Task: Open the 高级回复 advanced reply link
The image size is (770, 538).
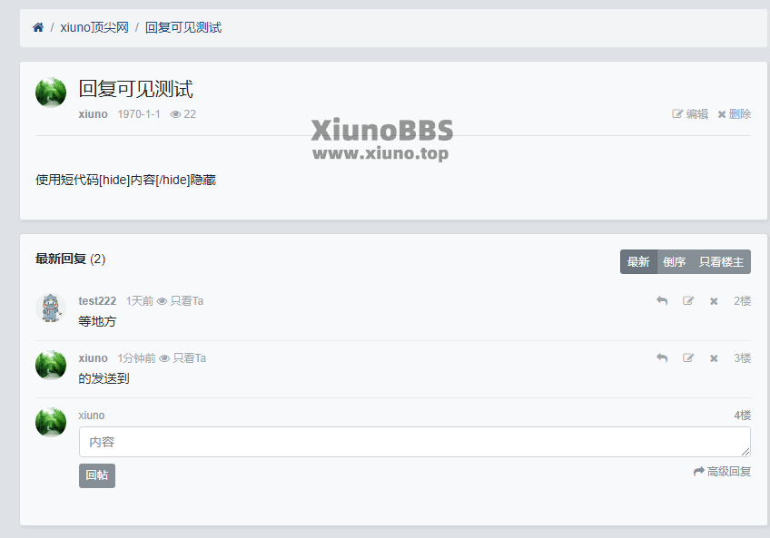Action: tap(722, 471)
